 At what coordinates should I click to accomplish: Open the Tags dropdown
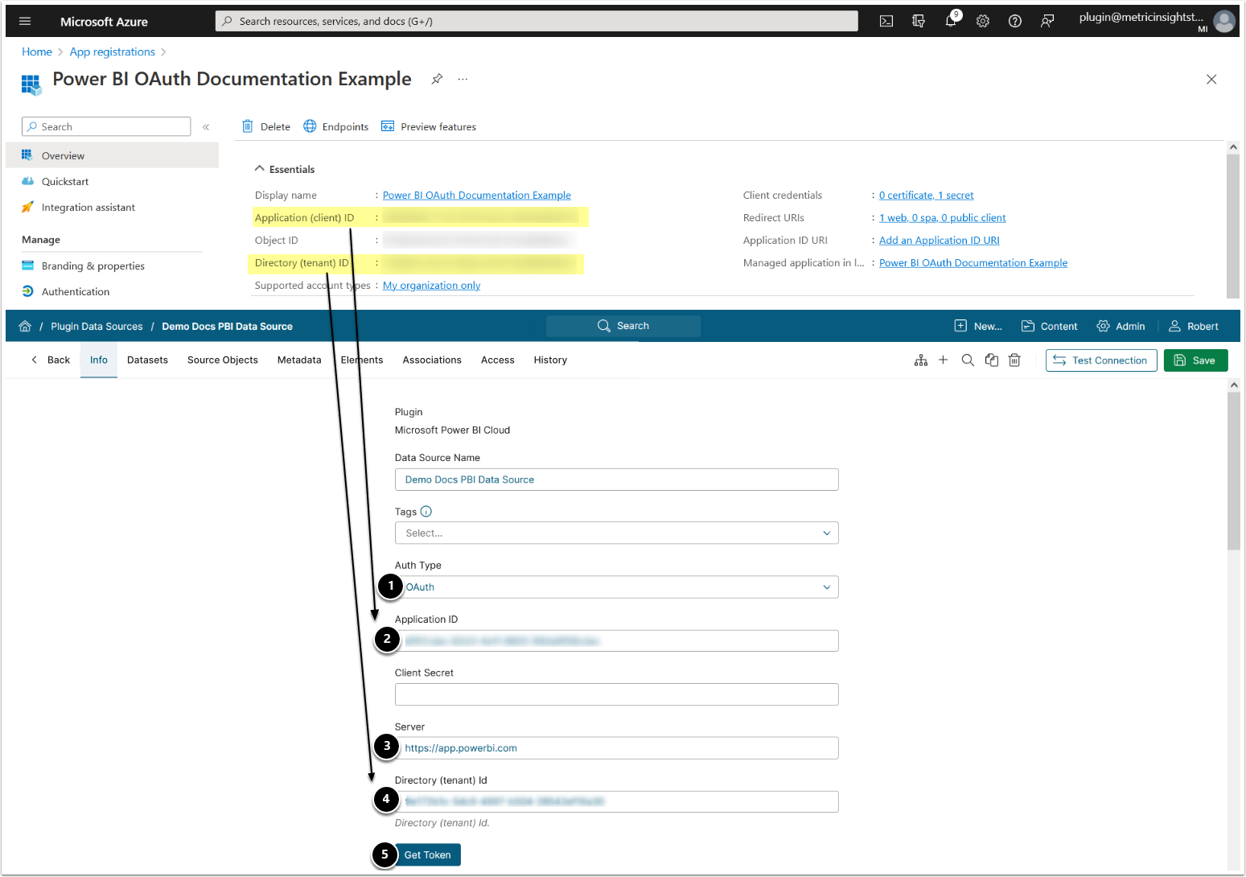(617, 533)
